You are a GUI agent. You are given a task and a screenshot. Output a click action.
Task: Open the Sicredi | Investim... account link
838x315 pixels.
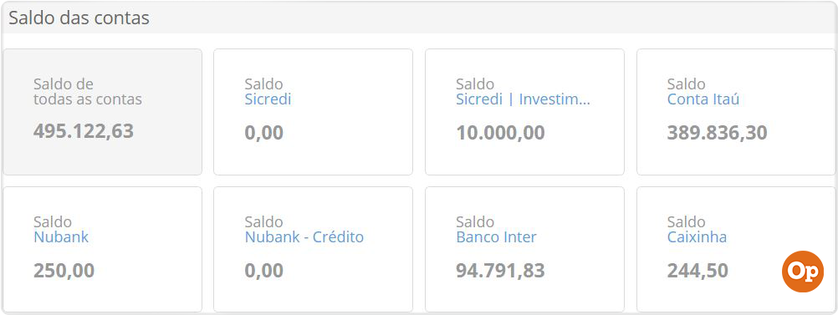click(x=523, y=99)
